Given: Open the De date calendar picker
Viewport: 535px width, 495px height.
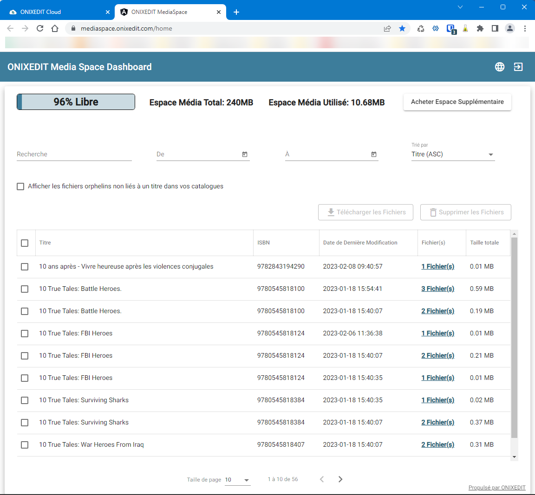Looking at the screenshot, I should pos(245,154).
